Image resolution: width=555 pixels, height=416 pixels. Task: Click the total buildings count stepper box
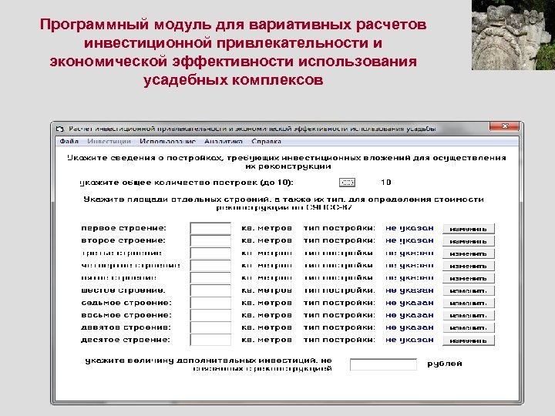[x=347, y=183]
